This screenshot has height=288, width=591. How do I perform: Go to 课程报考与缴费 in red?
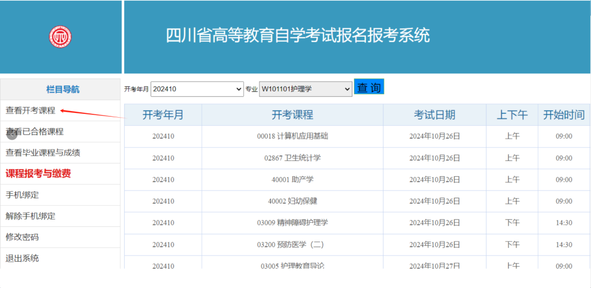coord(38,174)
